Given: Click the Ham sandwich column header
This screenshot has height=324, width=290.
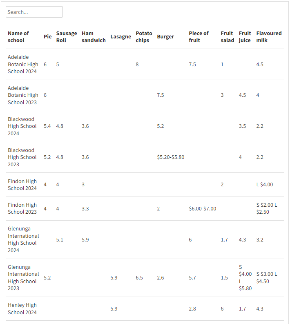Looking at the screenshot, I should click(94, 37).
